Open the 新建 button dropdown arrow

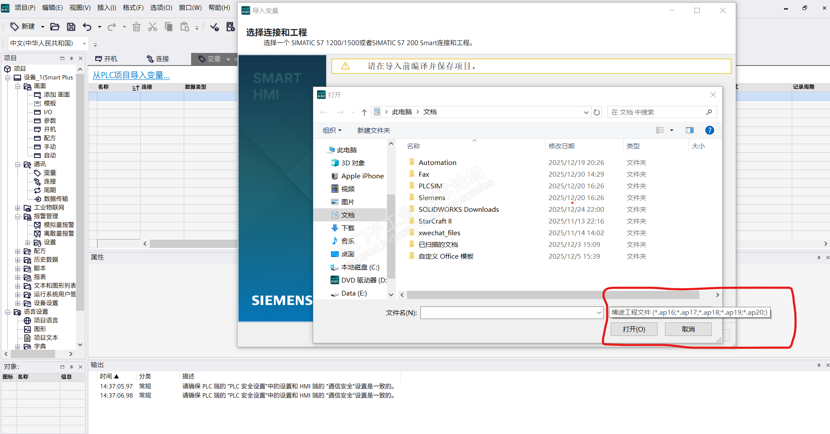pyautogui.click(x=43, y=27)
